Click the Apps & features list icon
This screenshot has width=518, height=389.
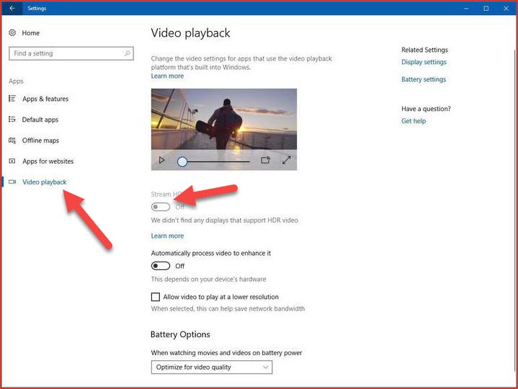12,99
